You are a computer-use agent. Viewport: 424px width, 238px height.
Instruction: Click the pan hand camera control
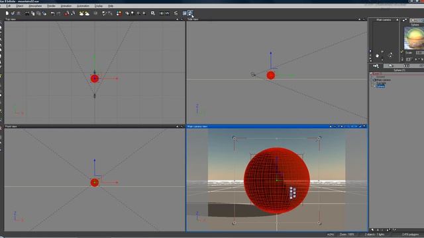(377, 56)
